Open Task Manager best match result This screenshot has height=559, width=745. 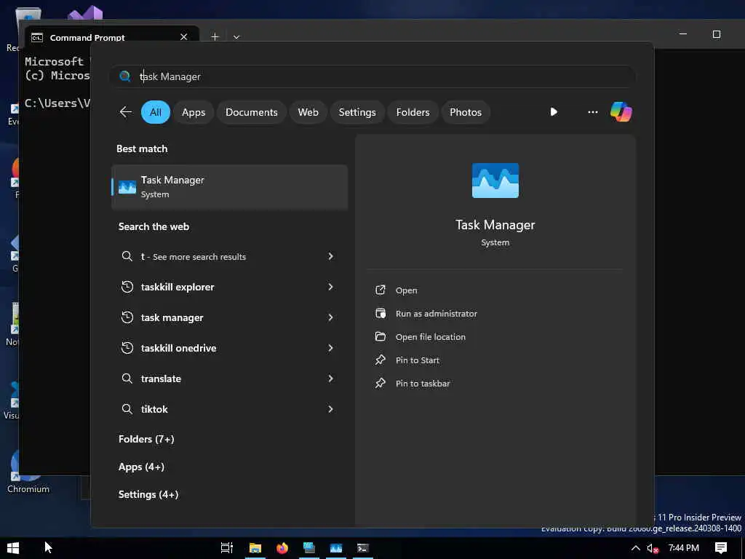[229, 187]
